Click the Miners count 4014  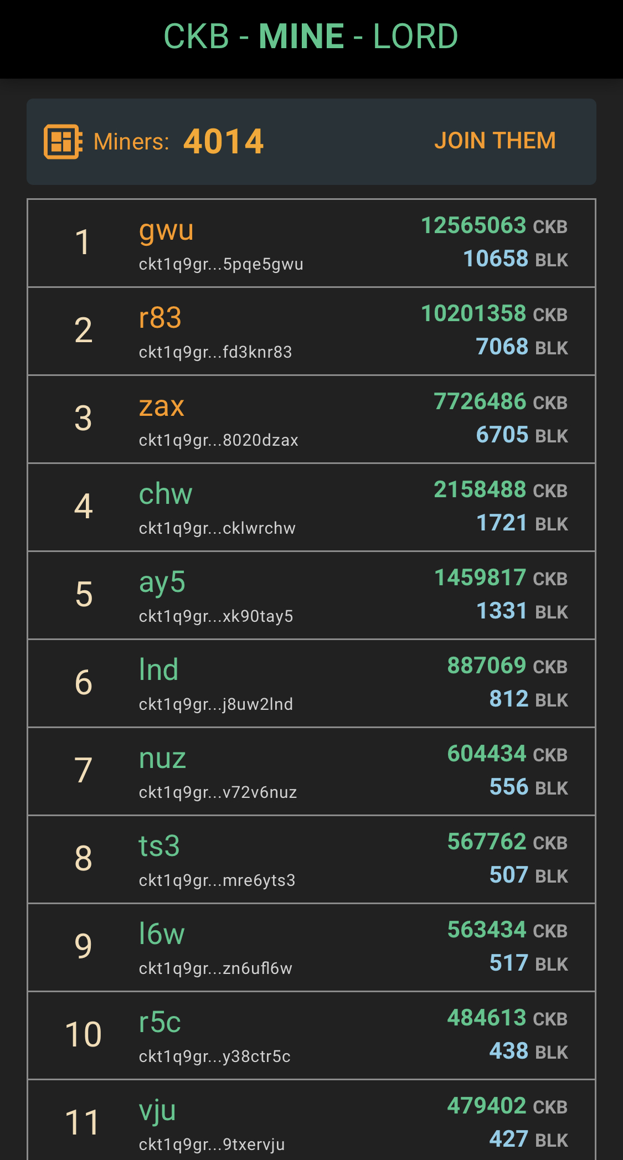click(x=223, y=142)
